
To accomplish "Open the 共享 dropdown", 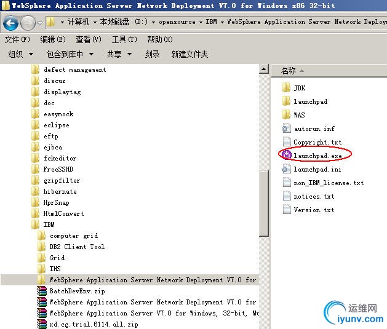I will pos(119,54).
